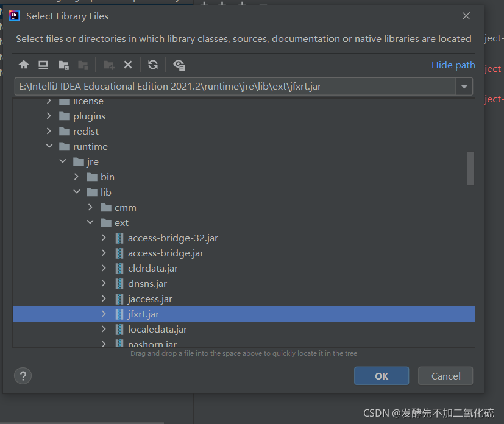Screen dimensions: 504x424
Task: Expand the dnsns.jar archive node
Action: tap(104, 283)
